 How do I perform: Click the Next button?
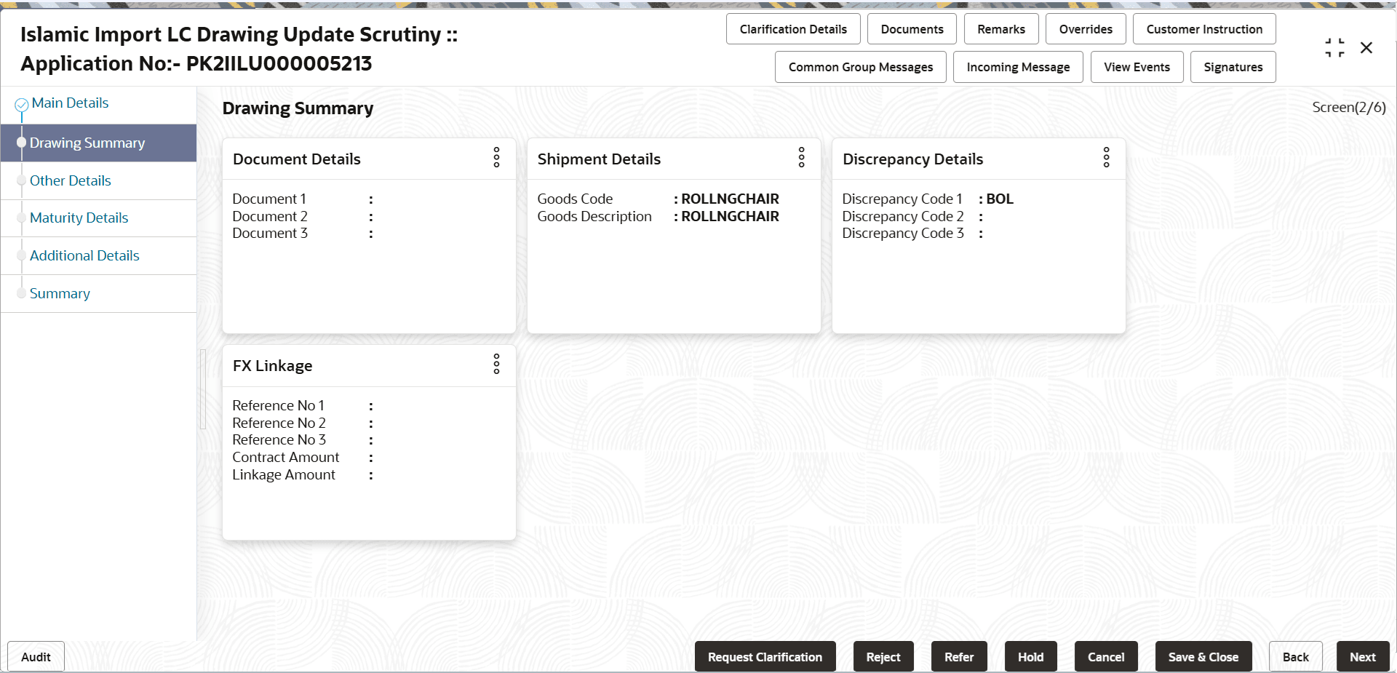tap(1362, 656)
